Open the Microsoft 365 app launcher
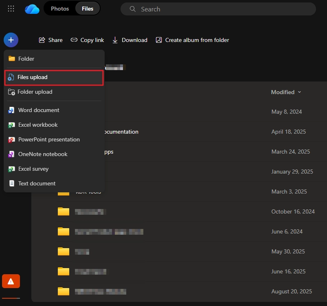Image resolution: width=327 pixels, height=306 pixels. [x=11, y=9]
